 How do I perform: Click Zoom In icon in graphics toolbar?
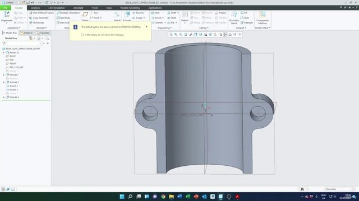pos(176,35)
